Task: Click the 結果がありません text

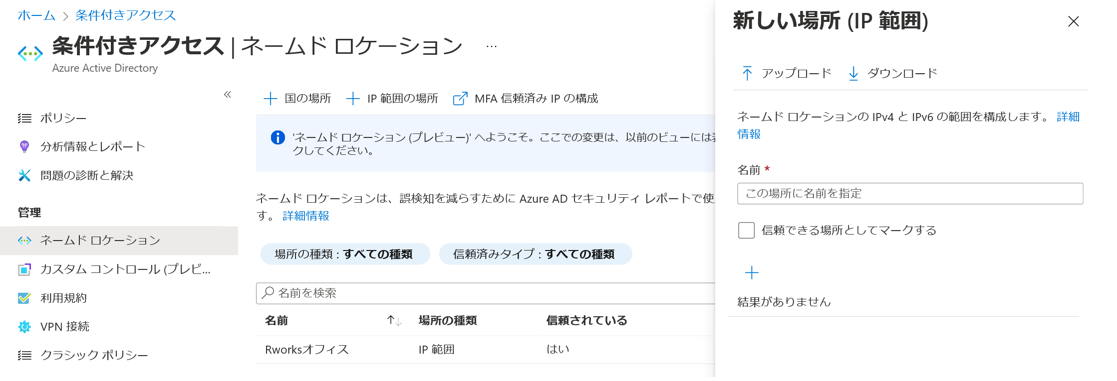Action: 784,302
